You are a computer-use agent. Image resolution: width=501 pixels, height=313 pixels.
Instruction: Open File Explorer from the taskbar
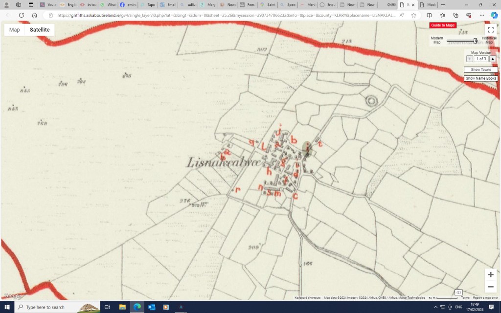point(122,307)
